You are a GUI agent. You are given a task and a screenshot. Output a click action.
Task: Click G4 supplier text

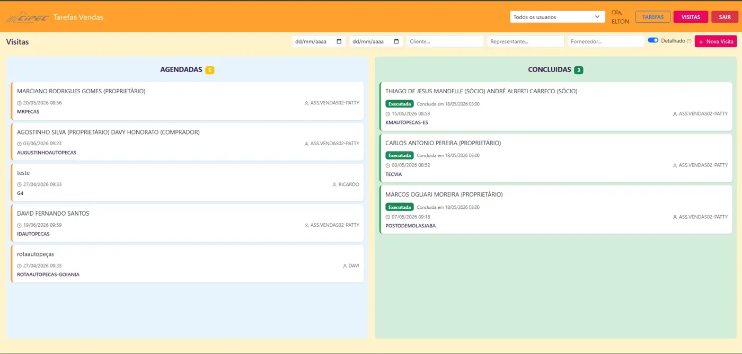pos(20,193)
